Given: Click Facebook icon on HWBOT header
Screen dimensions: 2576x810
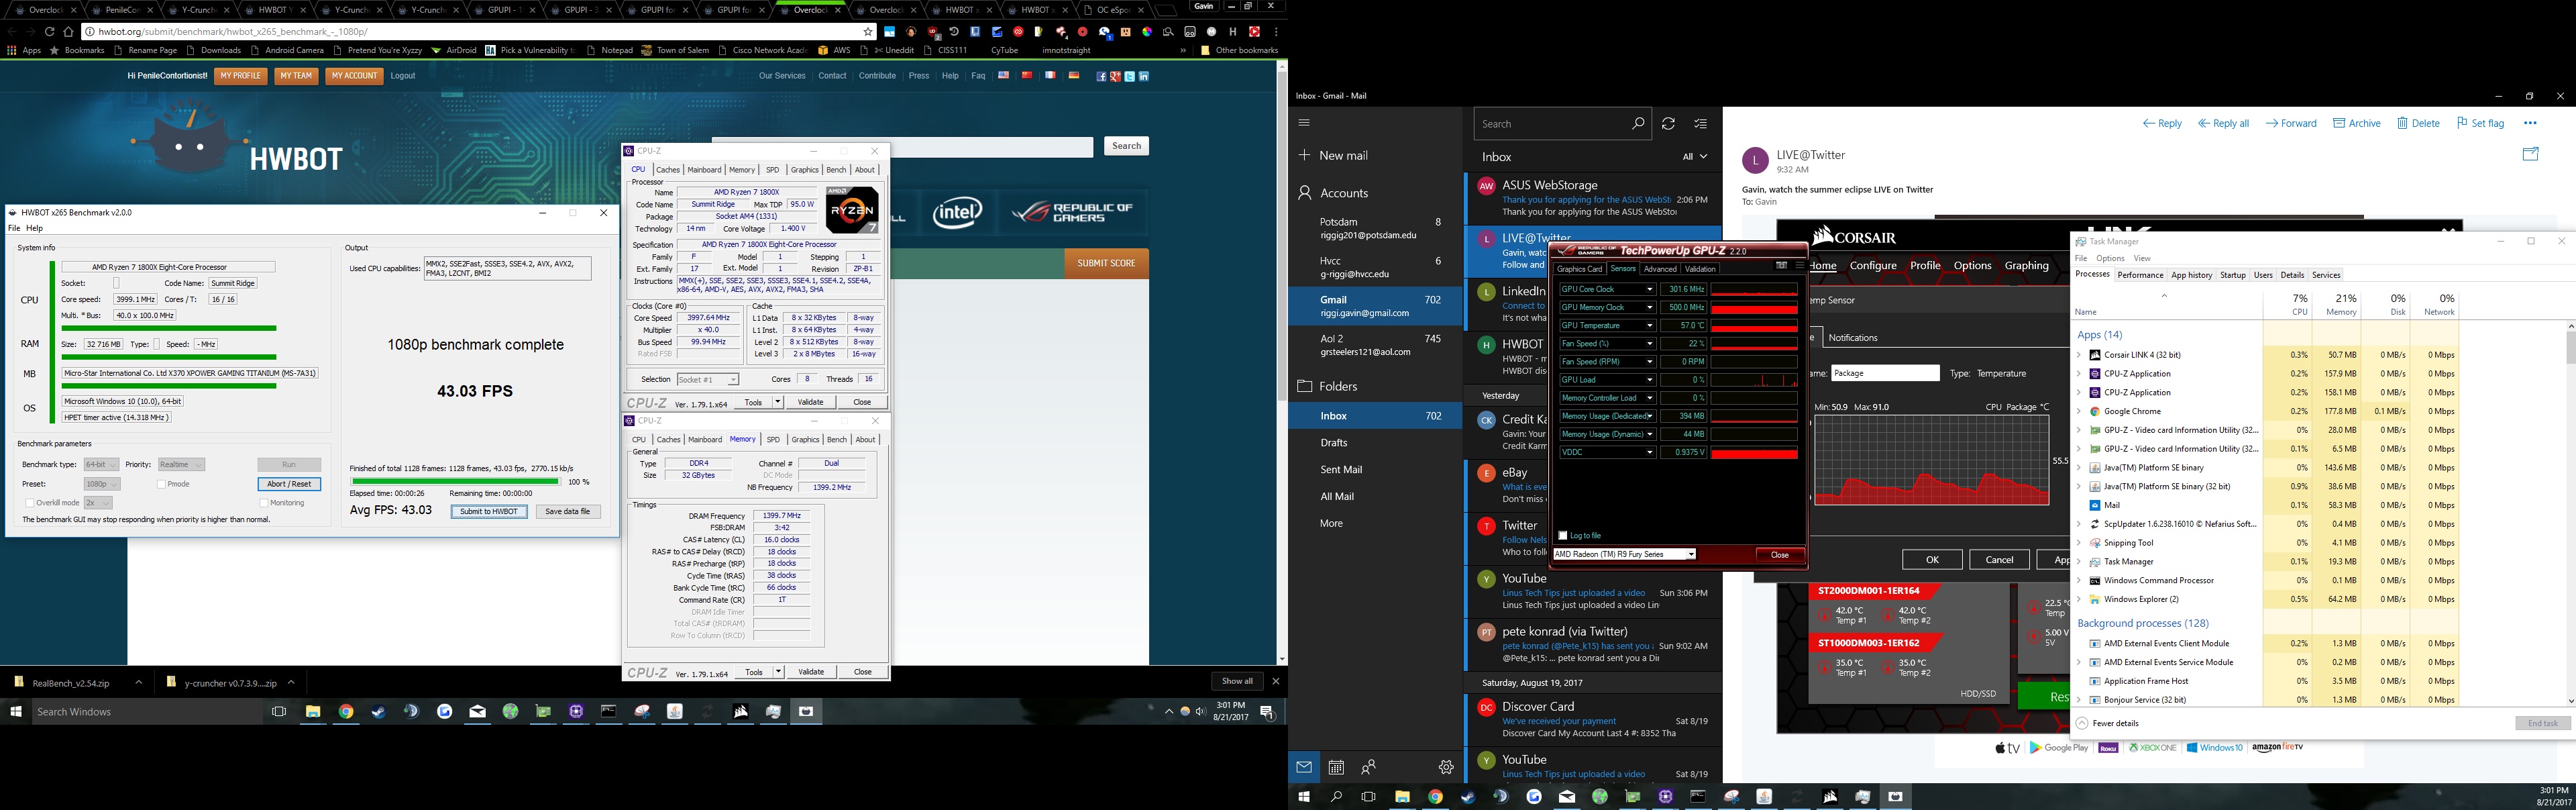Looking at the screenshot, I should (1101, 76).
